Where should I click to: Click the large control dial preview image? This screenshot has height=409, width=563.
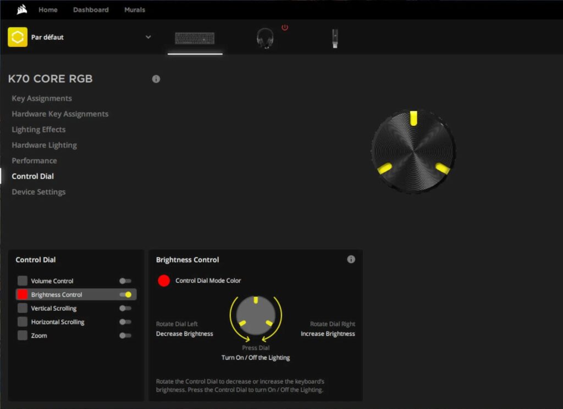point(413,151)
